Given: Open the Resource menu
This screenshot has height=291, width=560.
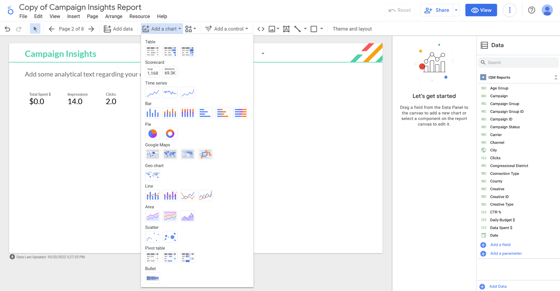Looking at the screenshot, I should coord(139,16).
